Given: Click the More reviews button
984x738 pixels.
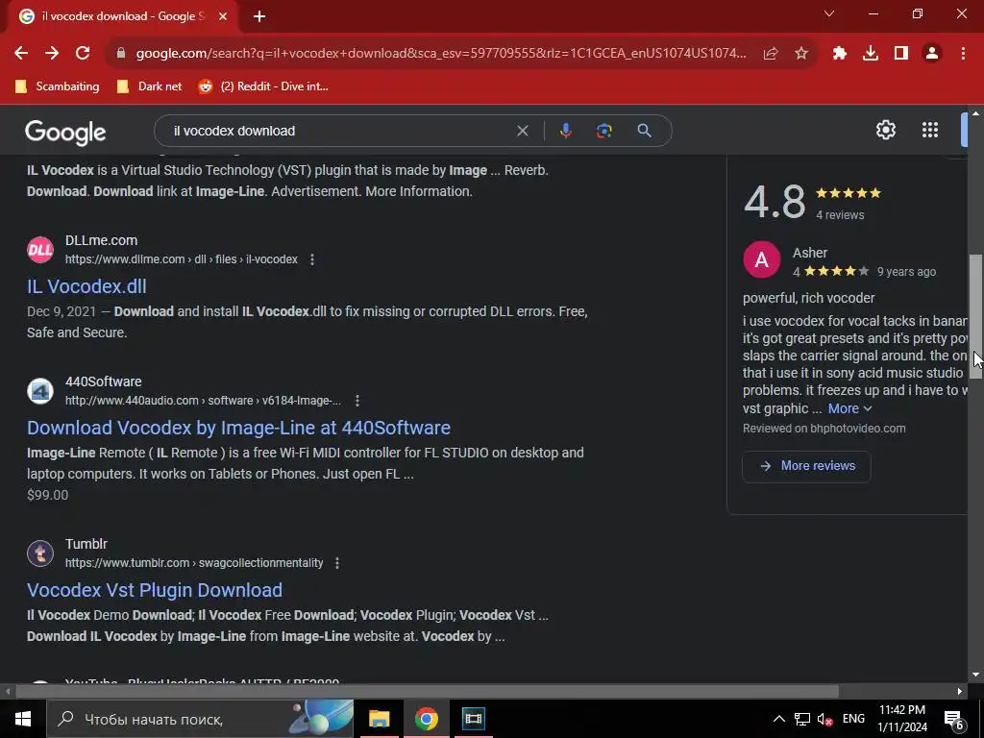Looking at the screenshot, I should (x=806, y=466).
